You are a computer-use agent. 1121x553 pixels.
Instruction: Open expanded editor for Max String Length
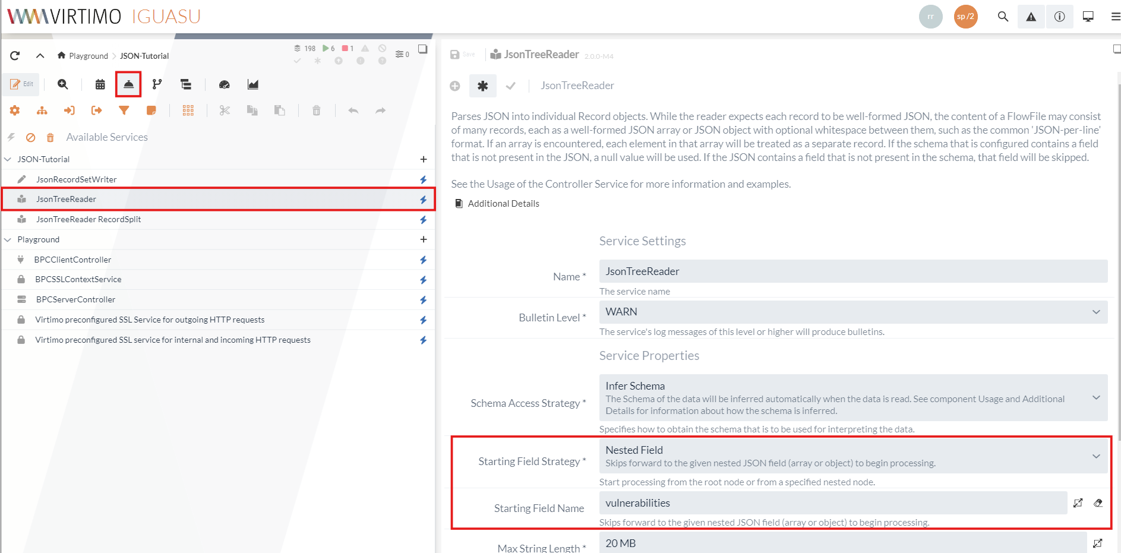1097,543
